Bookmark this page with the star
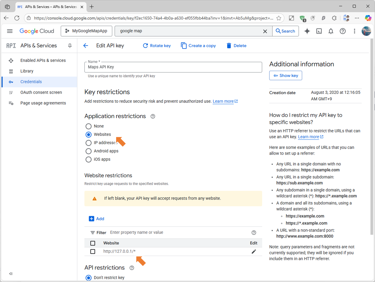The width and height of the screenshot is (375, 282). tap(279, 18)
